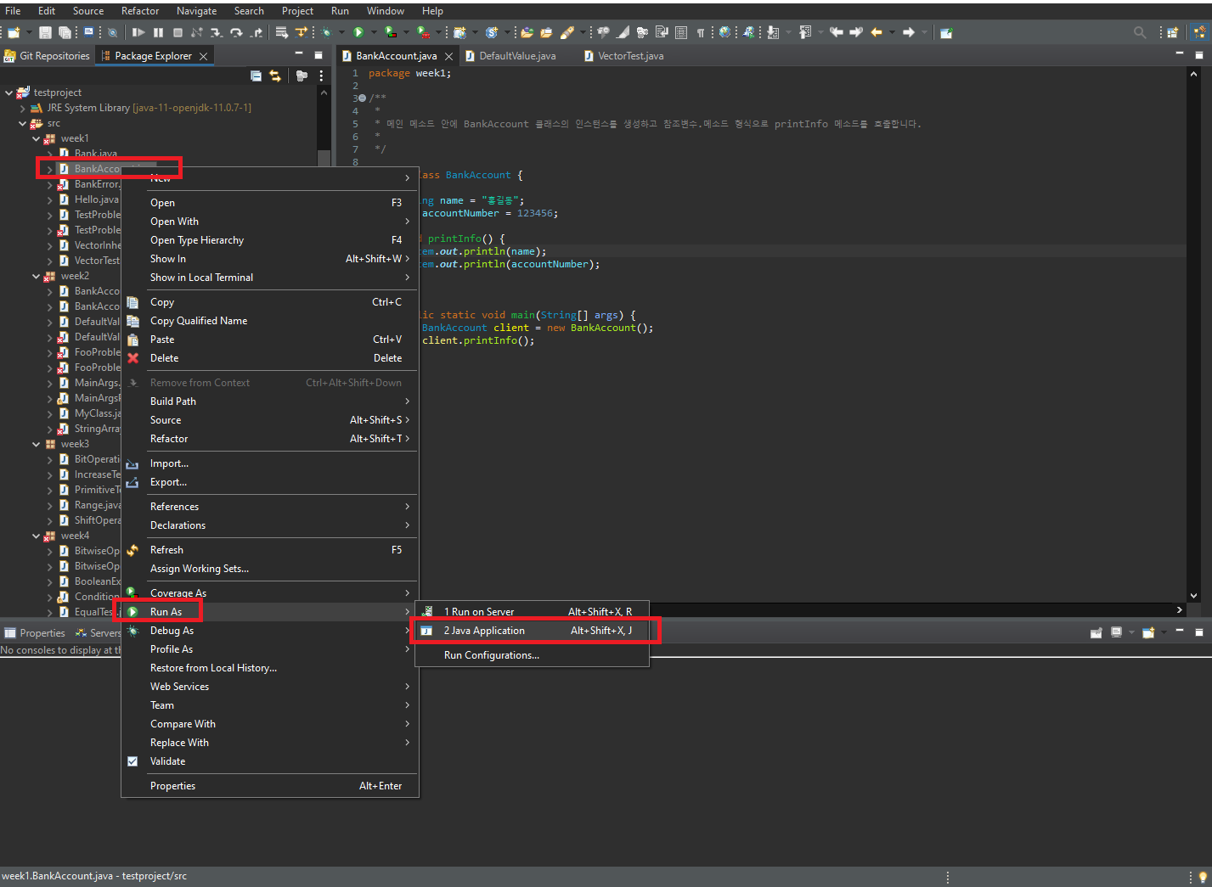Open dropdown arrow next to Run button
Screen dimensions: 1212x887
pos(373,32)
